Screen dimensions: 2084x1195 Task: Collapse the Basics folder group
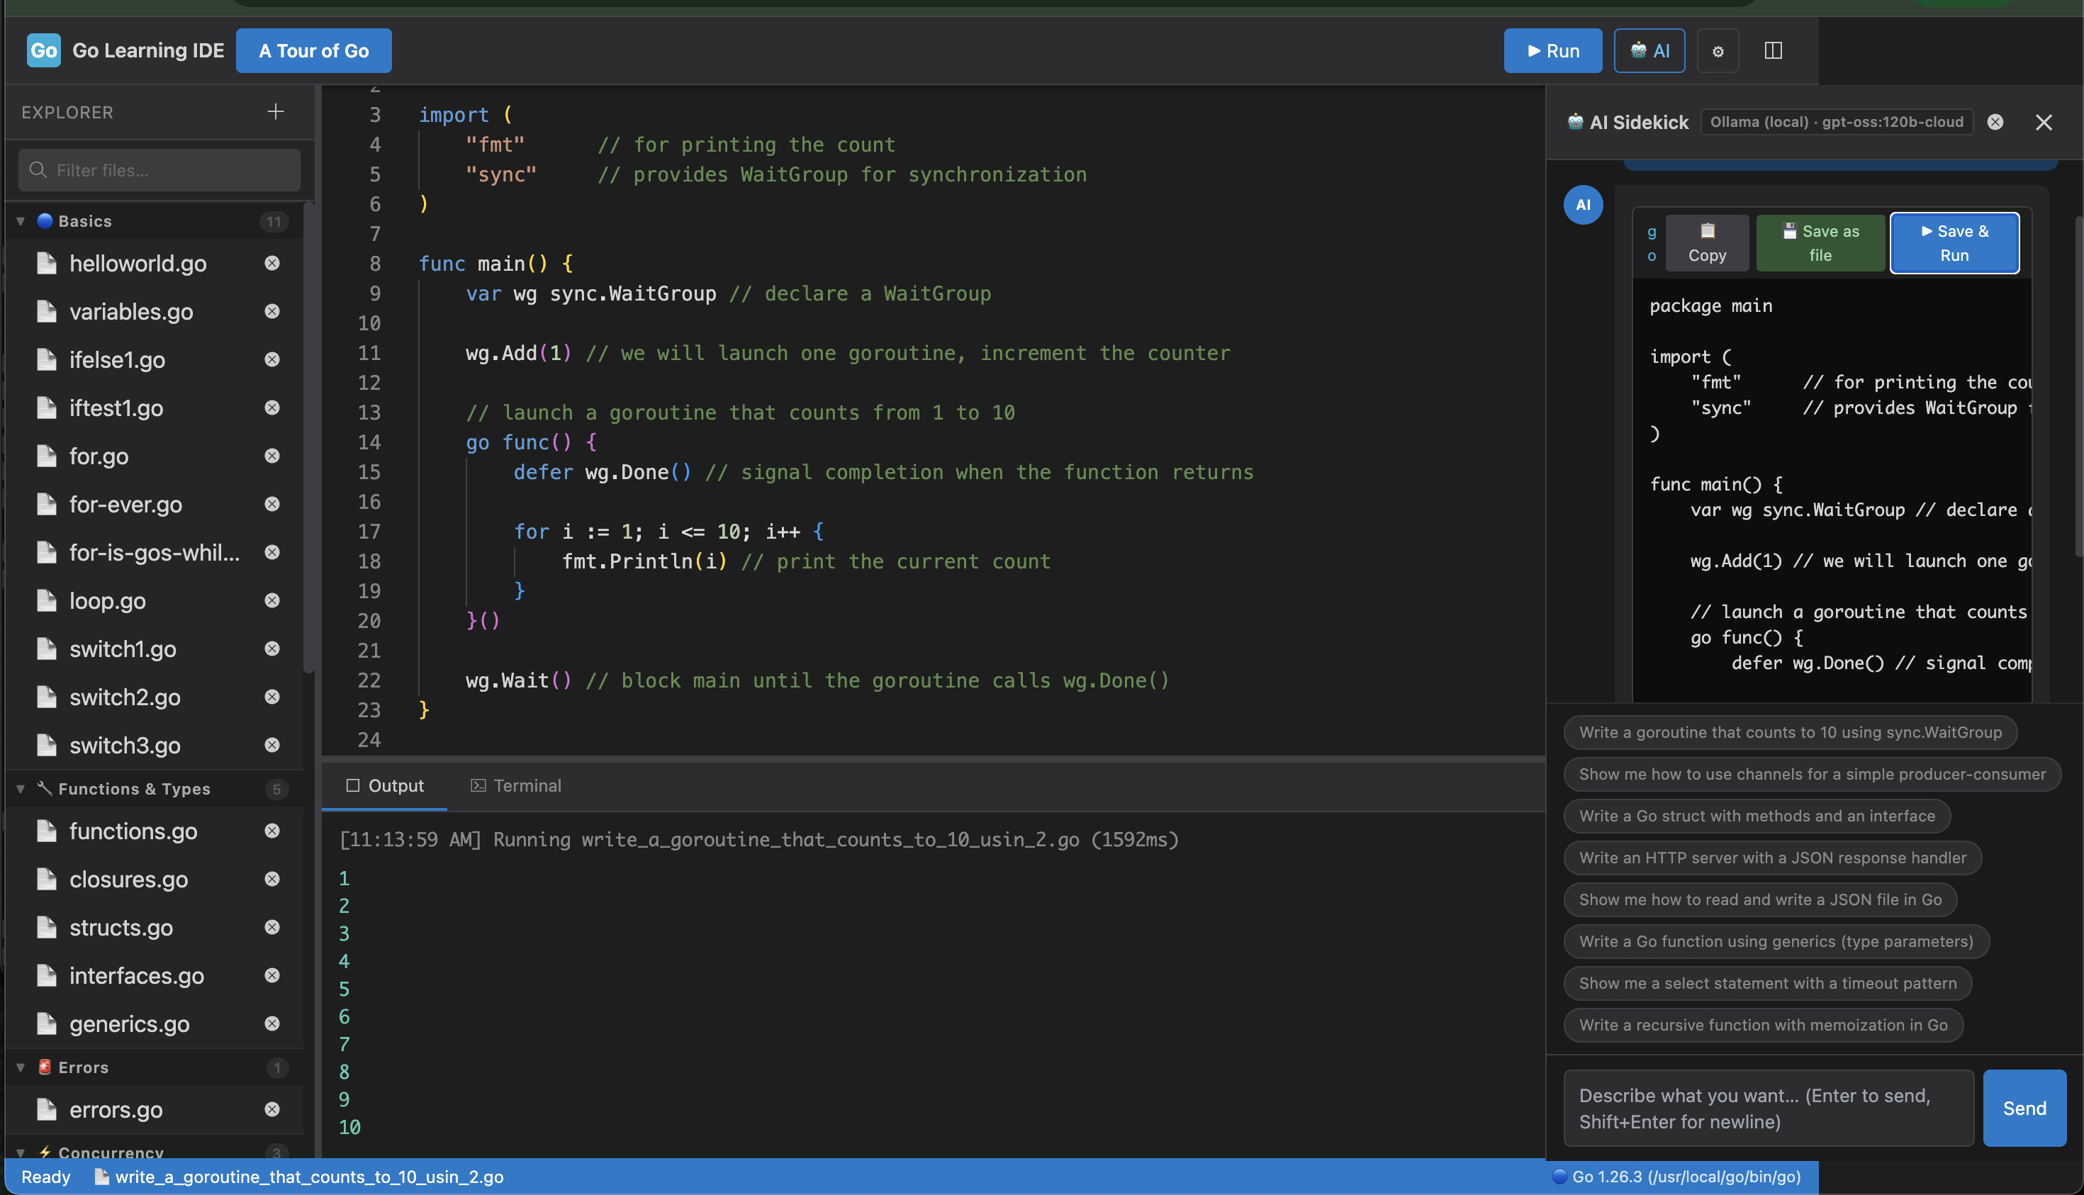(21, 222)
